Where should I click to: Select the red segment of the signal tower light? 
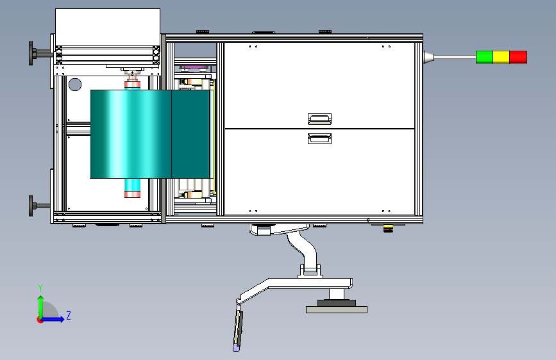pos(518,57)
